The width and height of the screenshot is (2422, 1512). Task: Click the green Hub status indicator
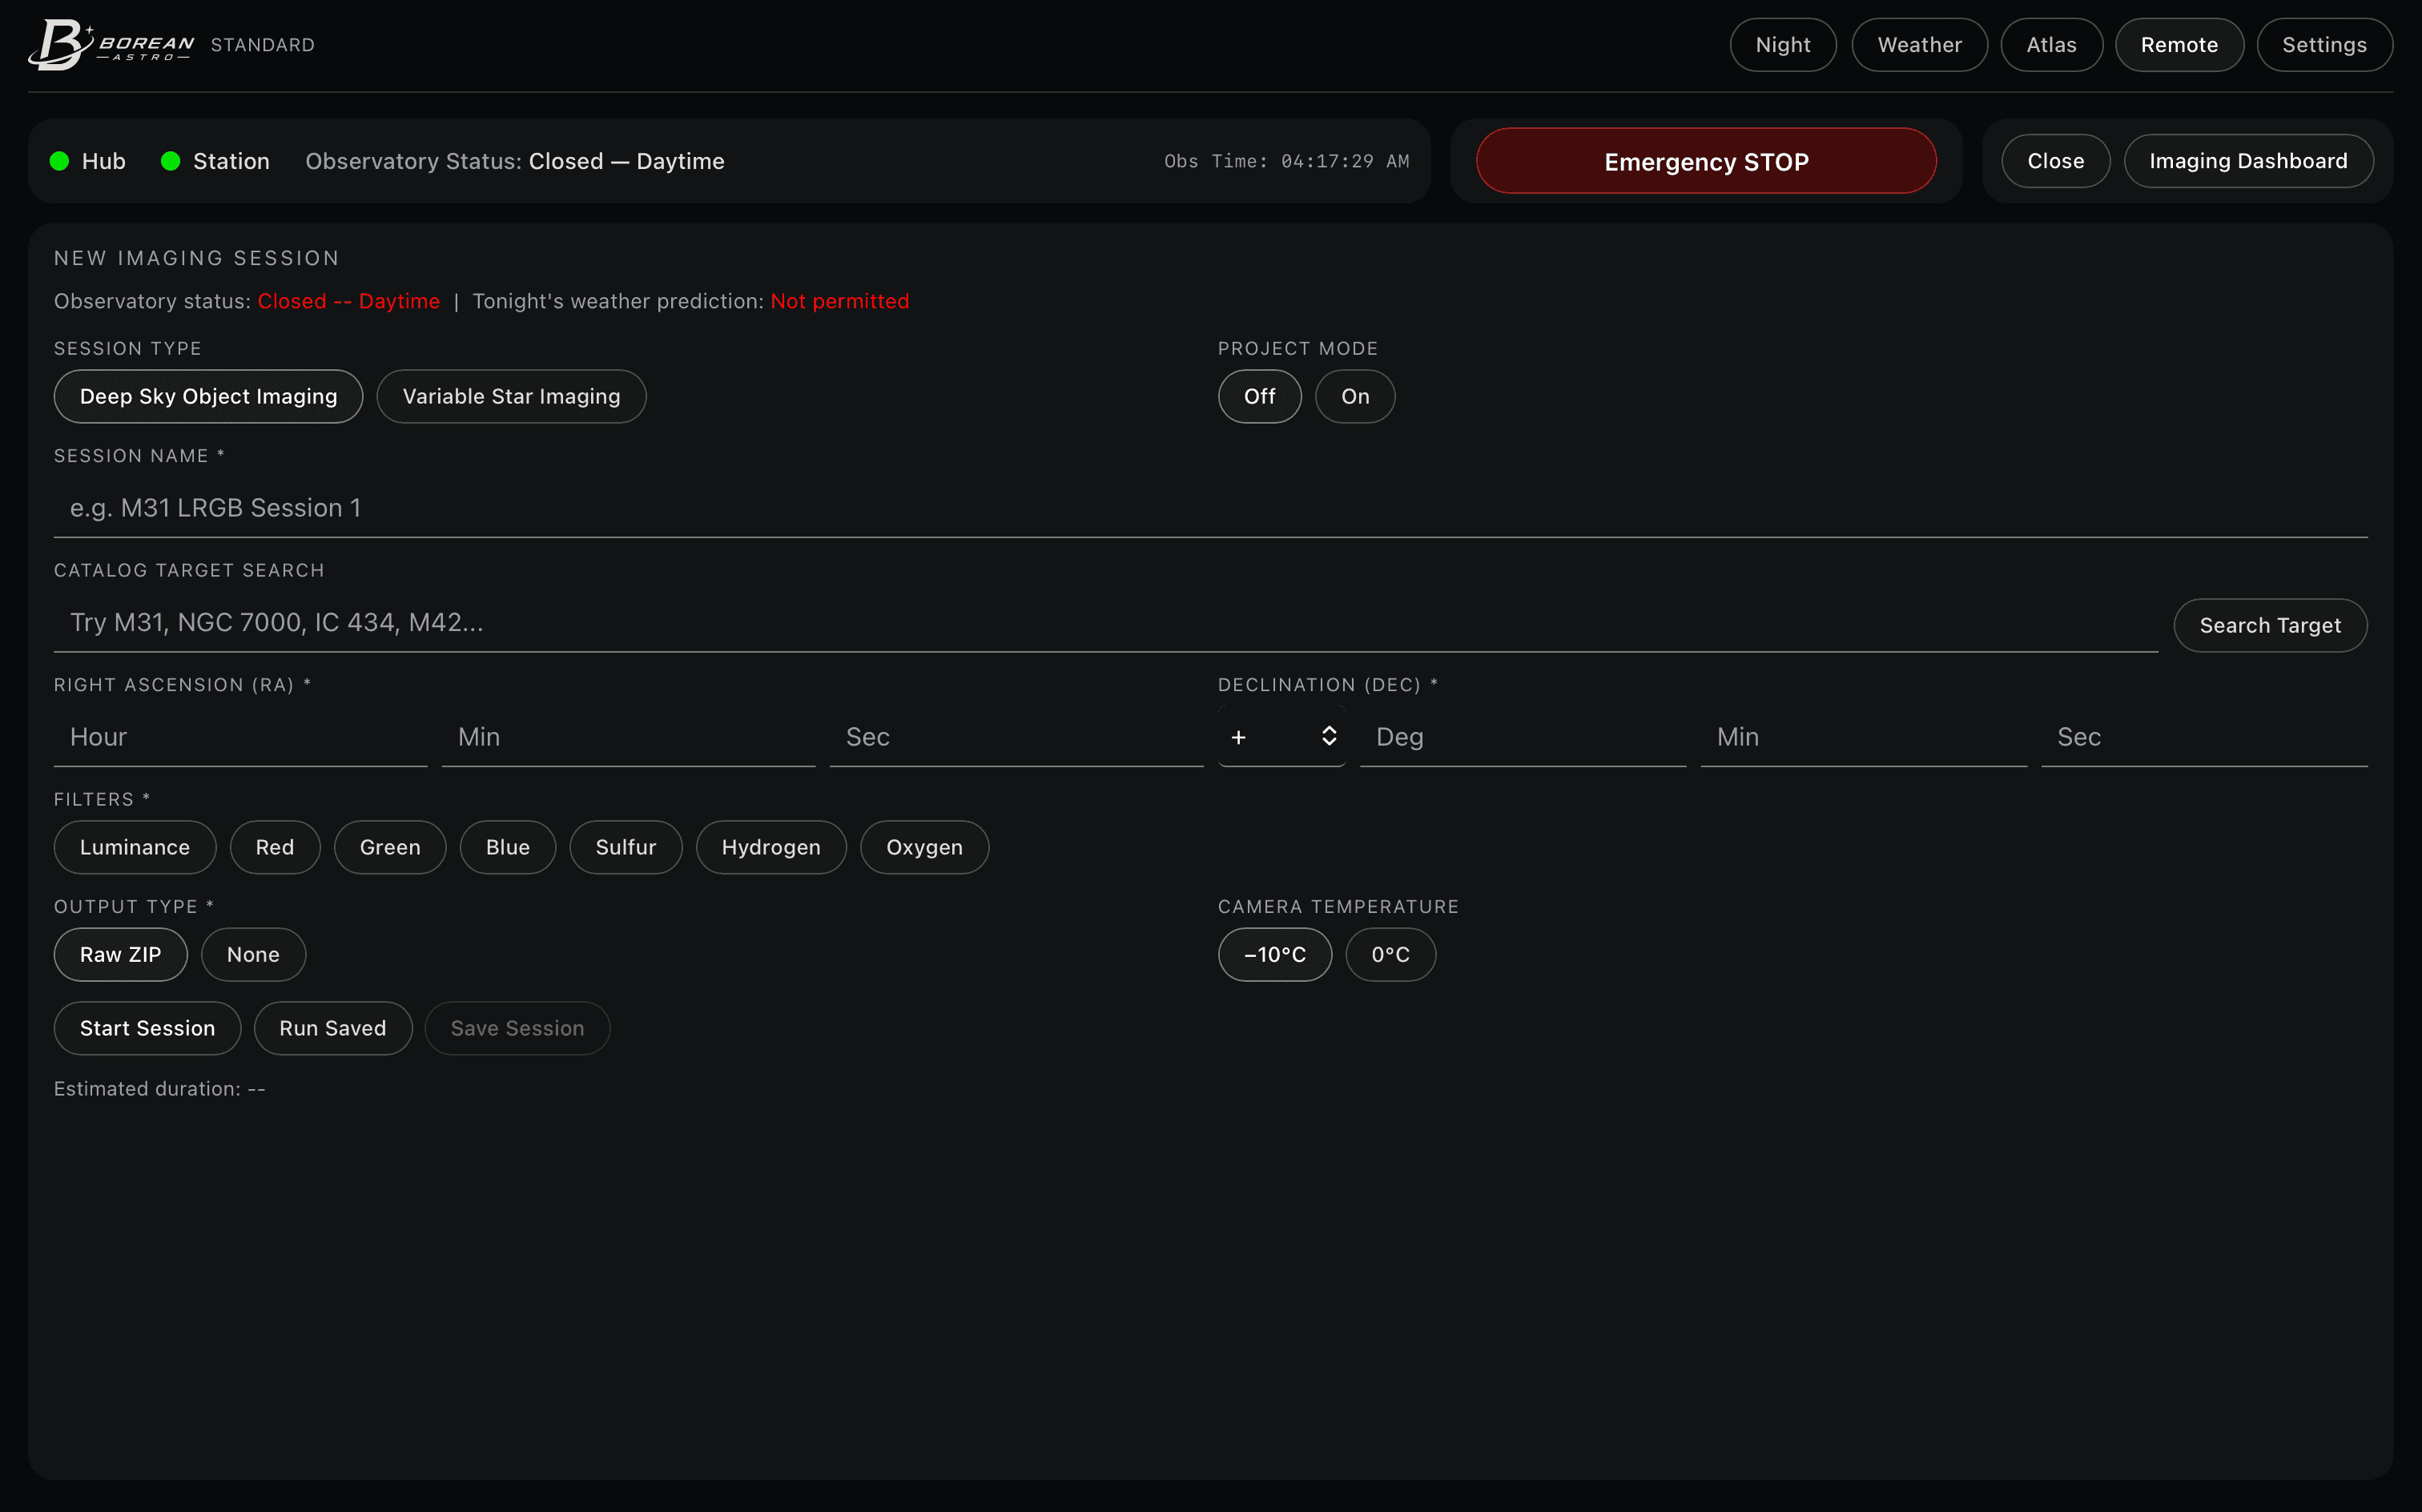coord(59,161)
